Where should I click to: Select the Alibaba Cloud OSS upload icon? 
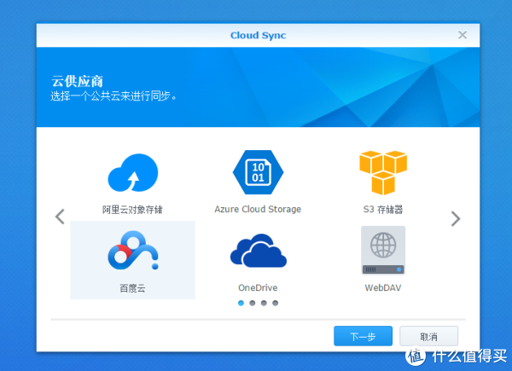pos(132,173)
